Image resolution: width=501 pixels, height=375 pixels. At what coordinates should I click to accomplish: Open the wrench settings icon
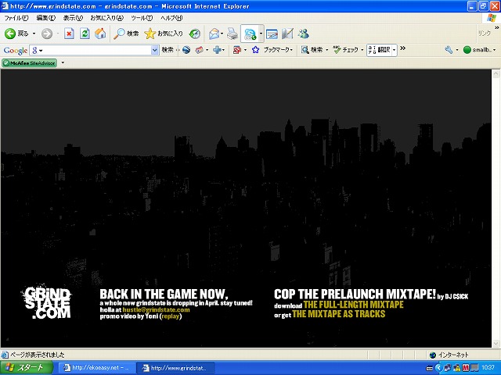click(449, 50)
